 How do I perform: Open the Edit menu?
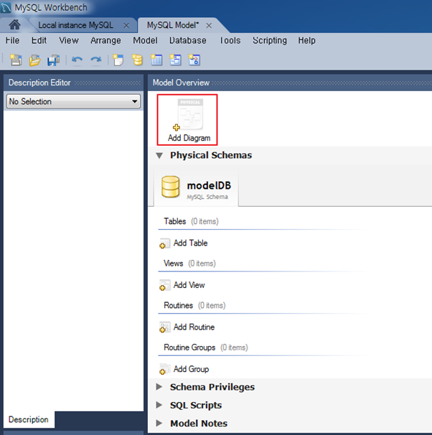[x=39, y=40]
